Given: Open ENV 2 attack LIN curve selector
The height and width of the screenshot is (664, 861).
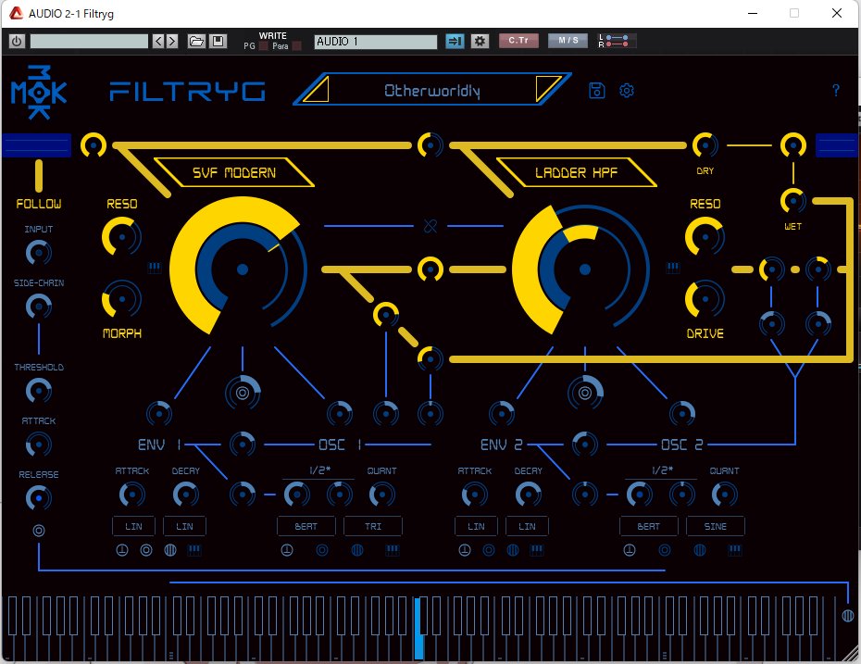Looking at the screenshot, I should pyautogui.click(x=476, y=526).
